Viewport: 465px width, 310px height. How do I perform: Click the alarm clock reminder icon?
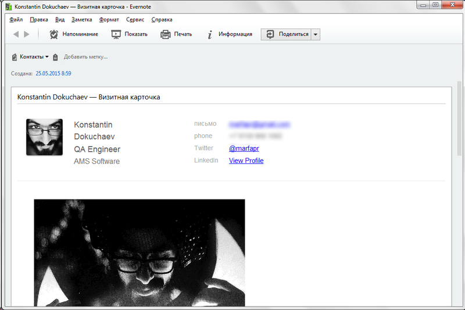coord(53,34)
